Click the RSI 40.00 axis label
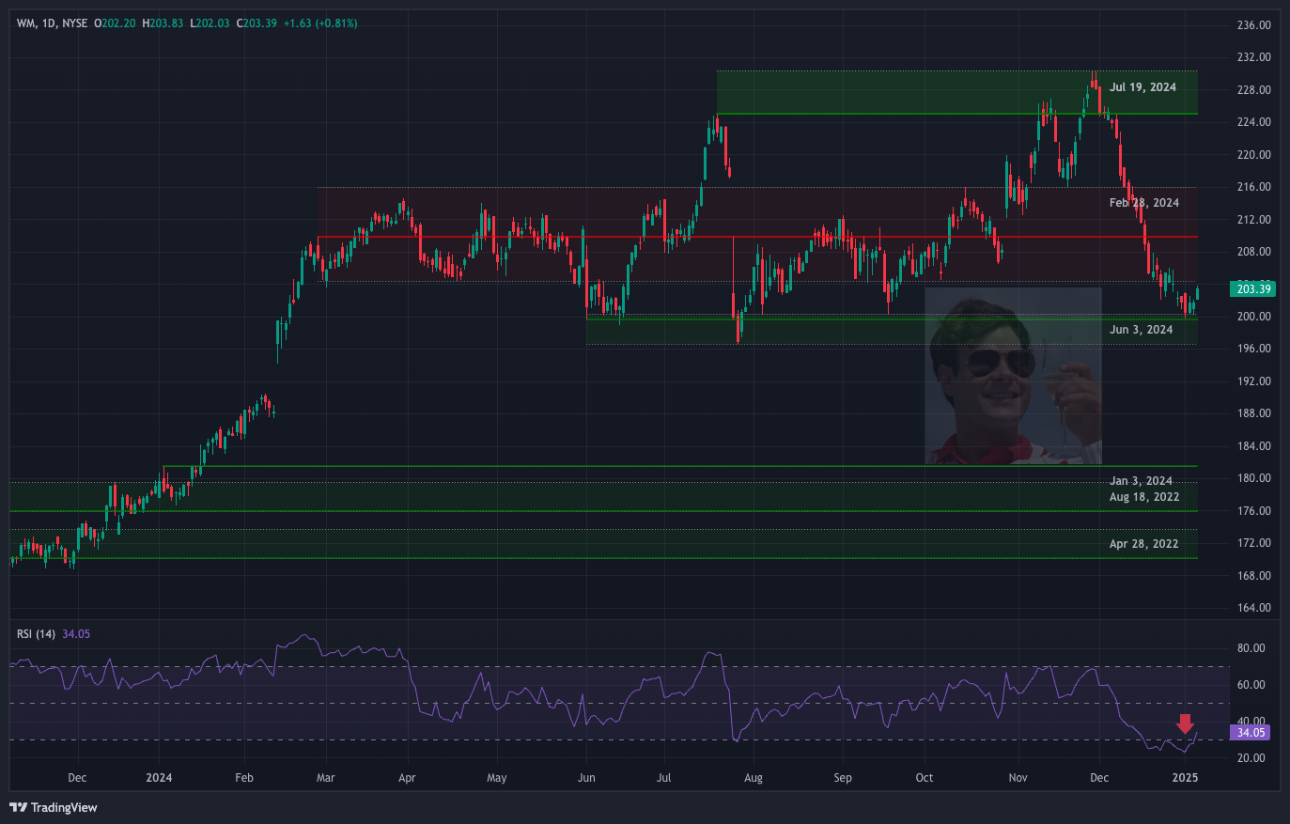1290x824 pixels. [1251, 720]
